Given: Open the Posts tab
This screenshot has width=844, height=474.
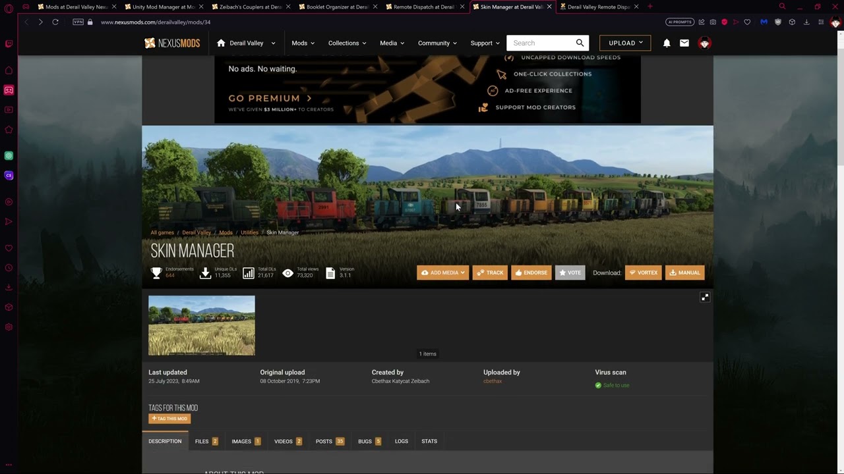Looking at the screenshot, I should click(330, 441).
